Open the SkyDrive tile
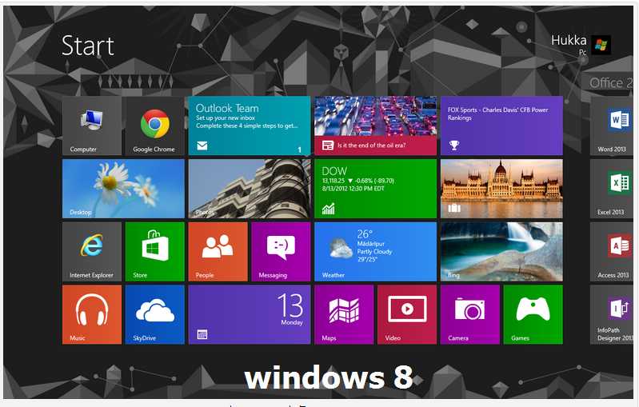 click(155, 314)
